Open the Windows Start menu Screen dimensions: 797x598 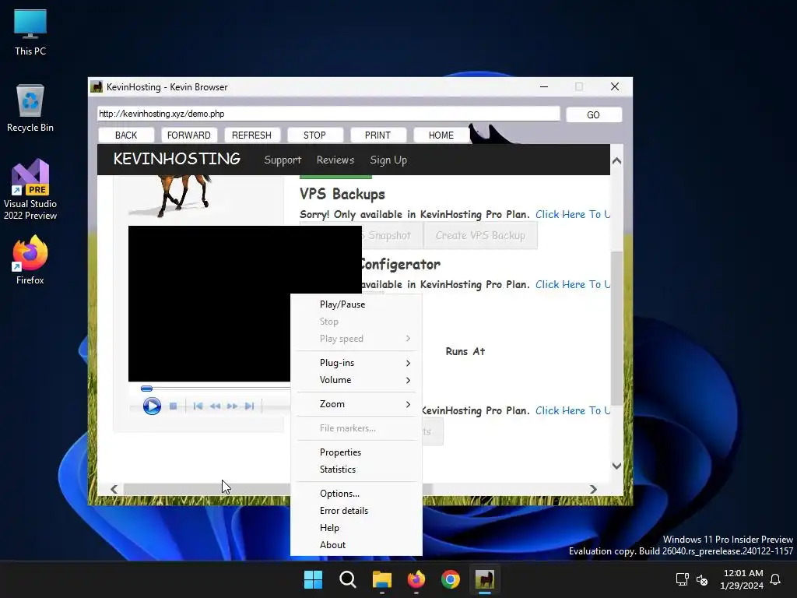313,579
